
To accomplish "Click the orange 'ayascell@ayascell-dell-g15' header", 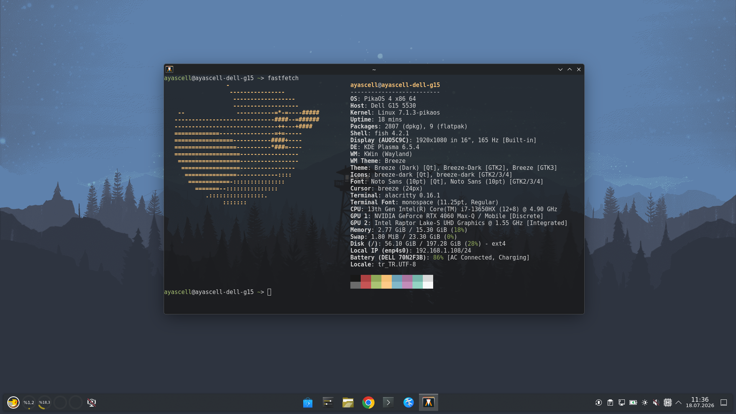I will click(395, 85).
